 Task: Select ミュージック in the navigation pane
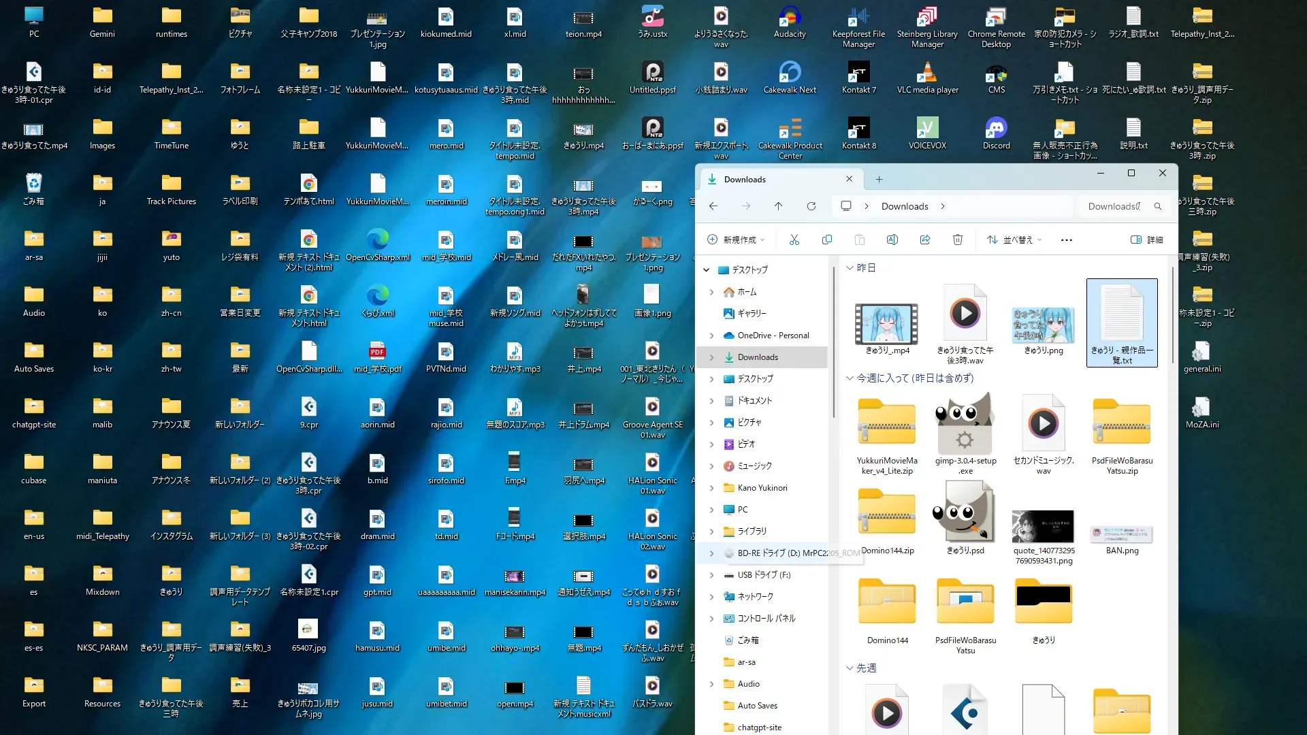tap(754, 466)
